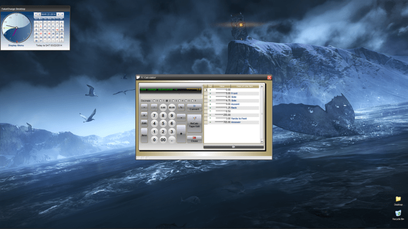Viewport: 408px width, 229px height.
Task: Select day 31 in the calendar
Action: coord(41,41)
